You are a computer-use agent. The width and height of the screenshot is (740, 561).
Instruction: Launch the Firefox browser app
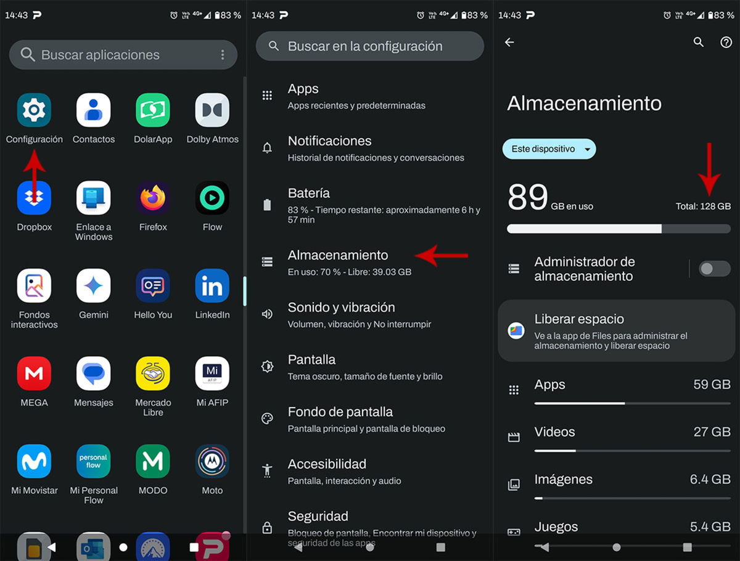(153, 199)
